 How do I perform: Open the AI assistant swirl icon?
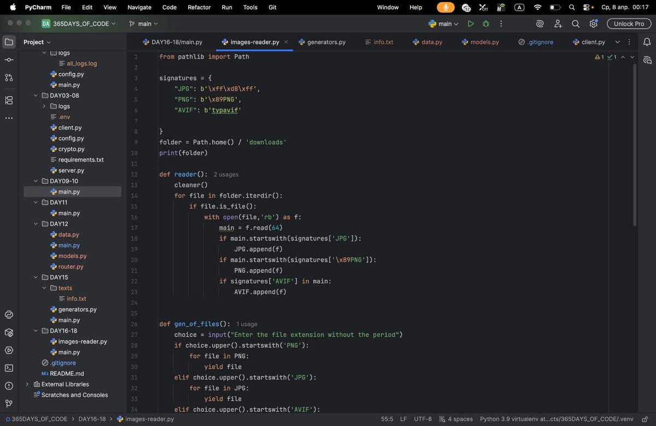point(540,24)
